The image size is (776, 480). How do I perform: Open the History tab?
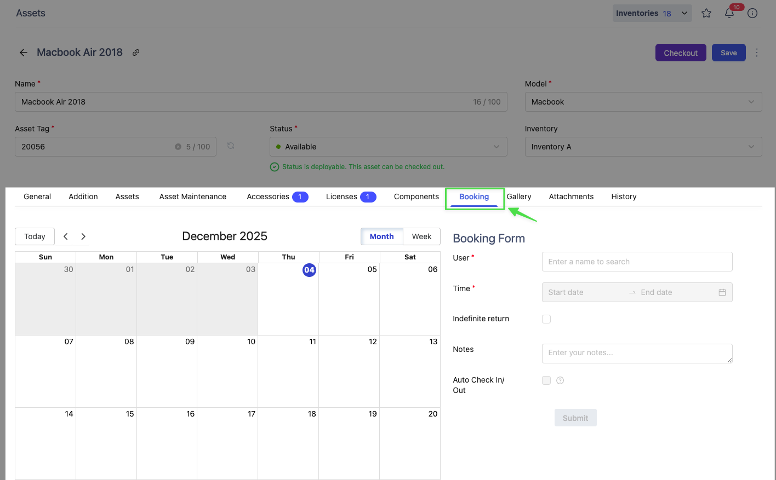(x=624, y=196)
